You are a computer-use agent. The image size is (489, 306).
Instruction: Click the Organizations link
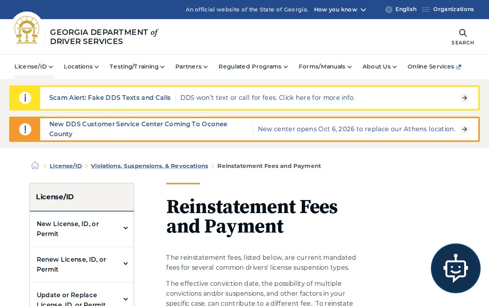453,10
